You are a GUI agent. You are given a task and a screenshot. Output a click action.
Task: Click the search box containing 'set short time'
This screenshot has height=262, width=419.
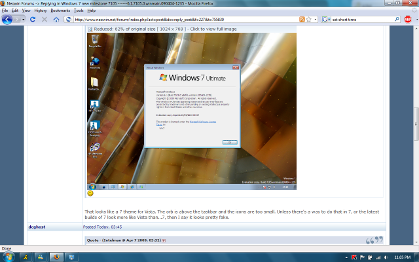tap(363, 19)
